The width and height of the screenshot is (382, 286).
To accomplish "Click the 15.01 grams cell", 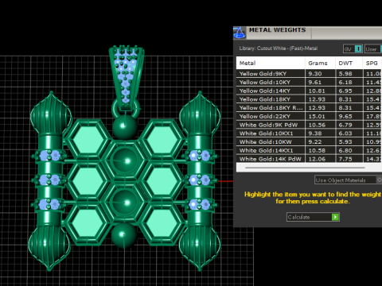I will (x=320, y=116).
